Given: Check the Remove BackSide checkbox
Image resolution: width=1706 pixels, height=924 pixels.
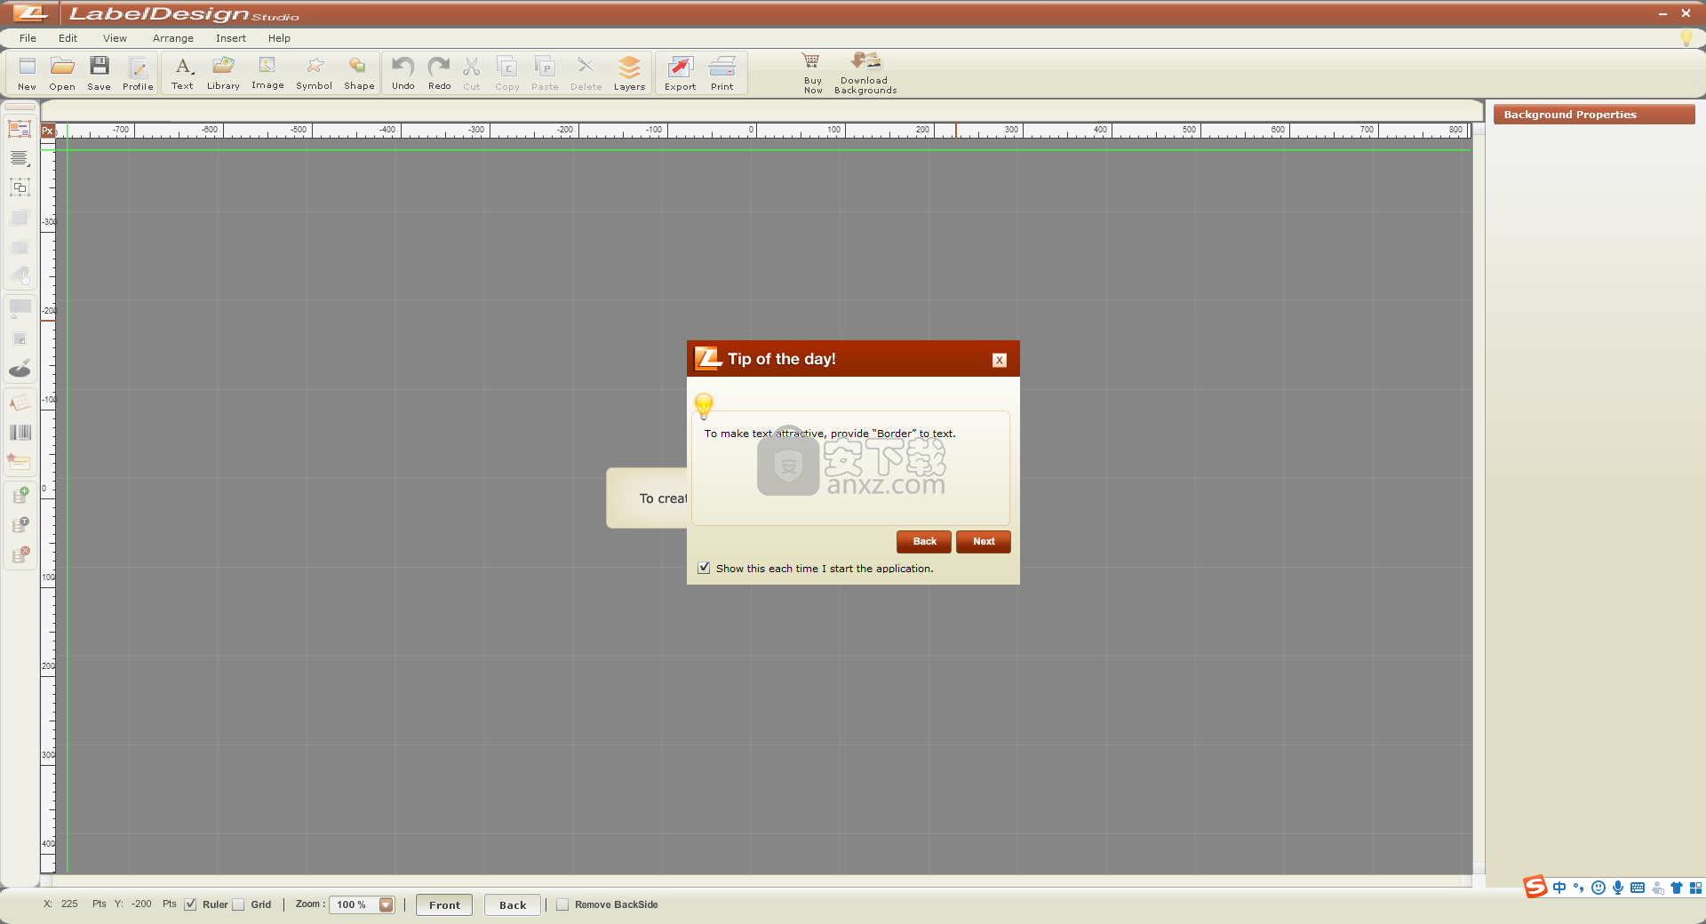Looking at the screenshot, I should (x=562, y=904).
